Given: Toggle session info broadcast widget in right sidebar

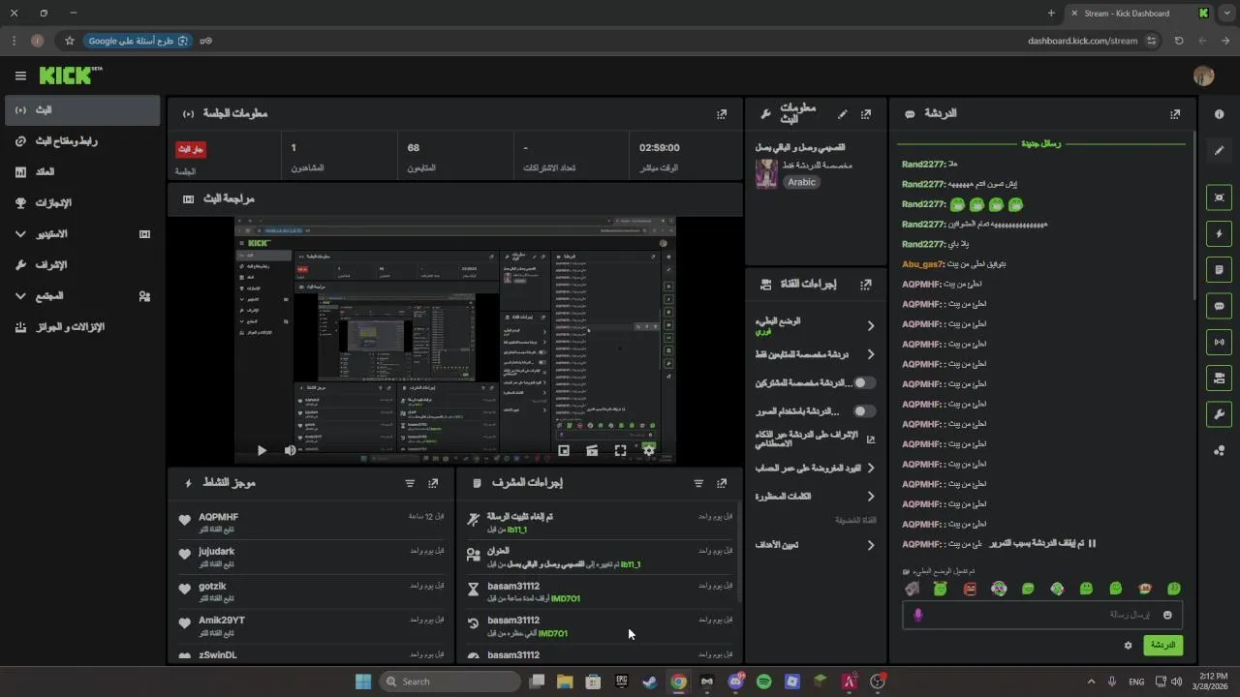Looking at the screenshot, I should click(1219, 342).
